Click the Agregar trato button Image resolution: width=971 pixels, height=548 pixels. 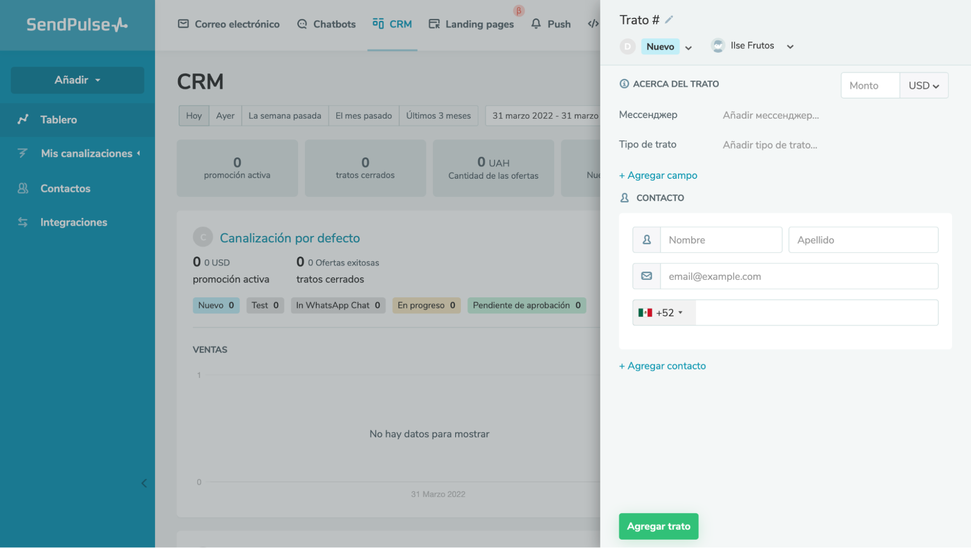pos(658,526)
